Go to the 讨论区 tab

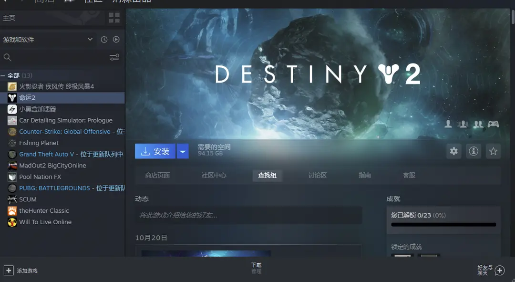tap(317, 175)
